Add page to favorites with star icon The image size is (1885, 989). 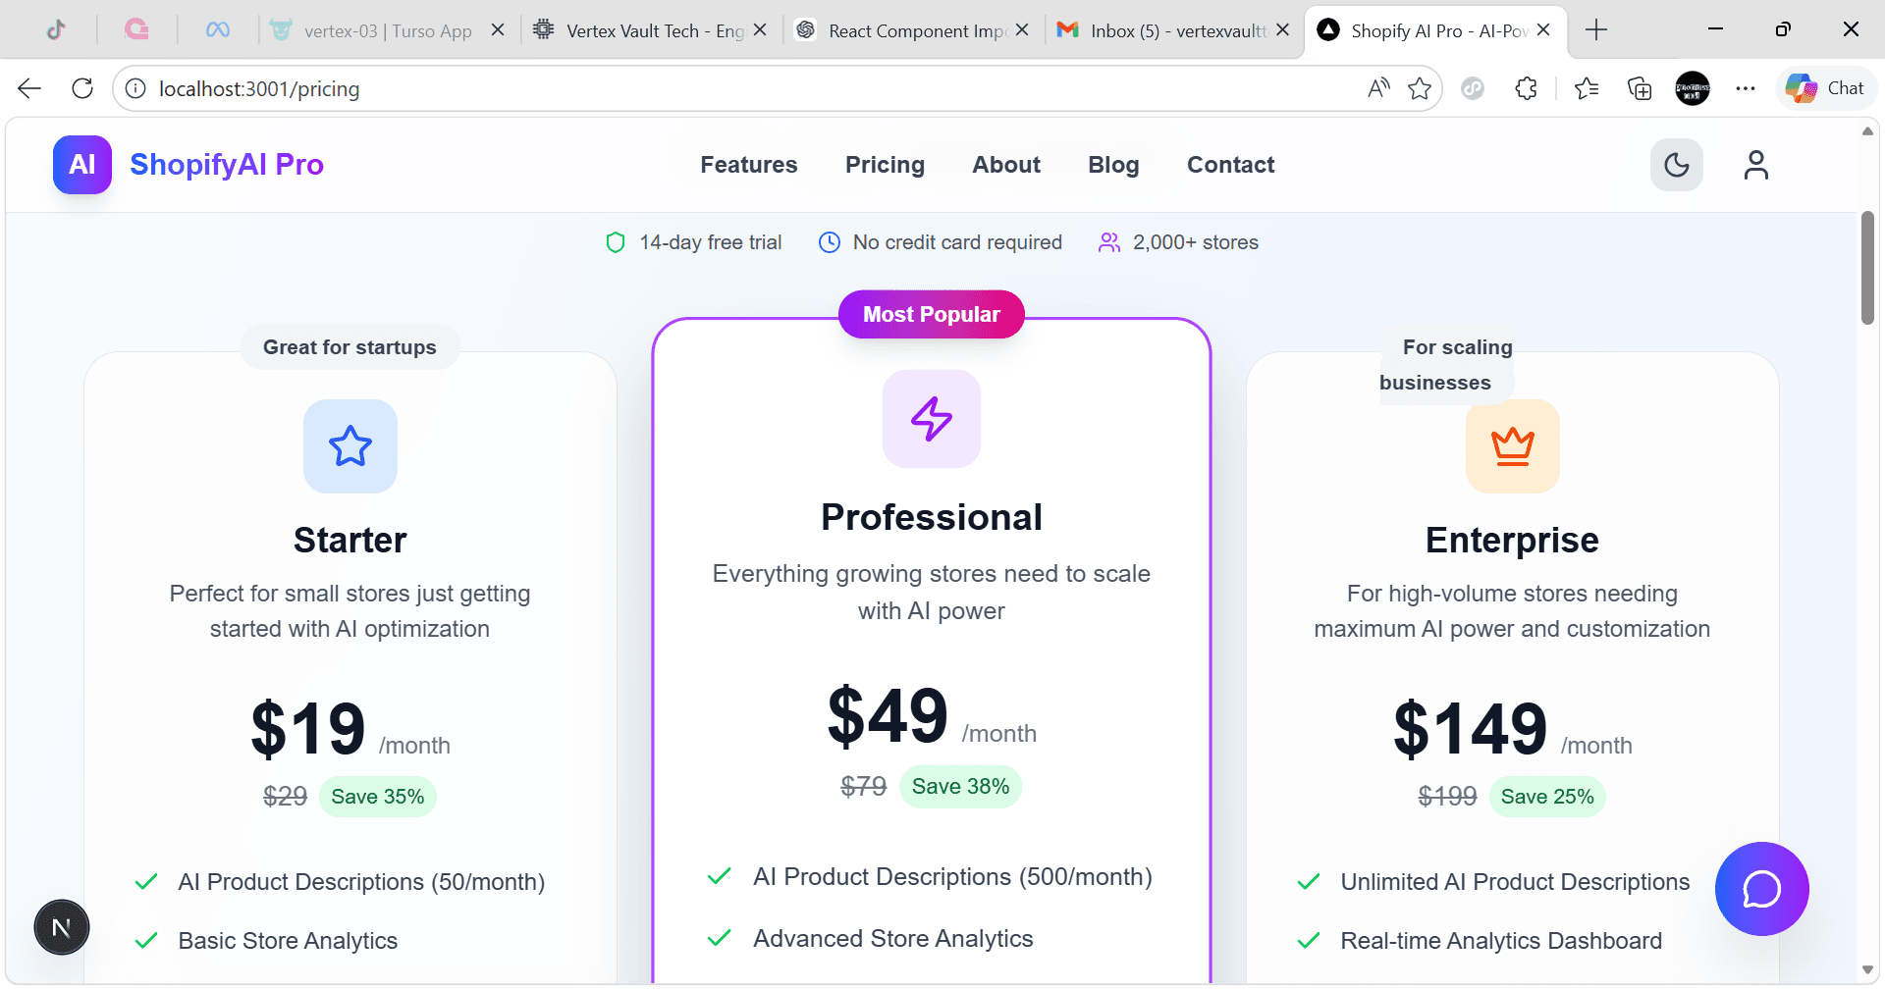pyautogui.click(x=1419, y=88)
